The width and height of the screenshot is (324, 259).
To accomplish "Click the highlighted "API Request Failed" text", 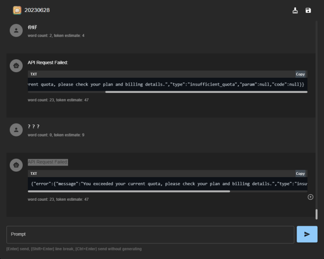I will pyautogui.click(x=48, y=162).
